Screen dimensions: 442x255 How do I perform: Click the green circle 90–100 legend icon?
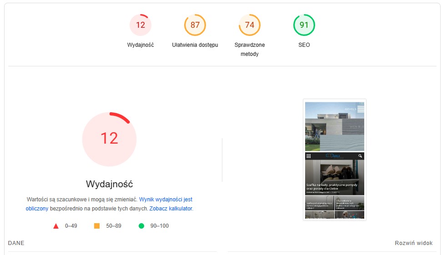click(x=141, y=226)
